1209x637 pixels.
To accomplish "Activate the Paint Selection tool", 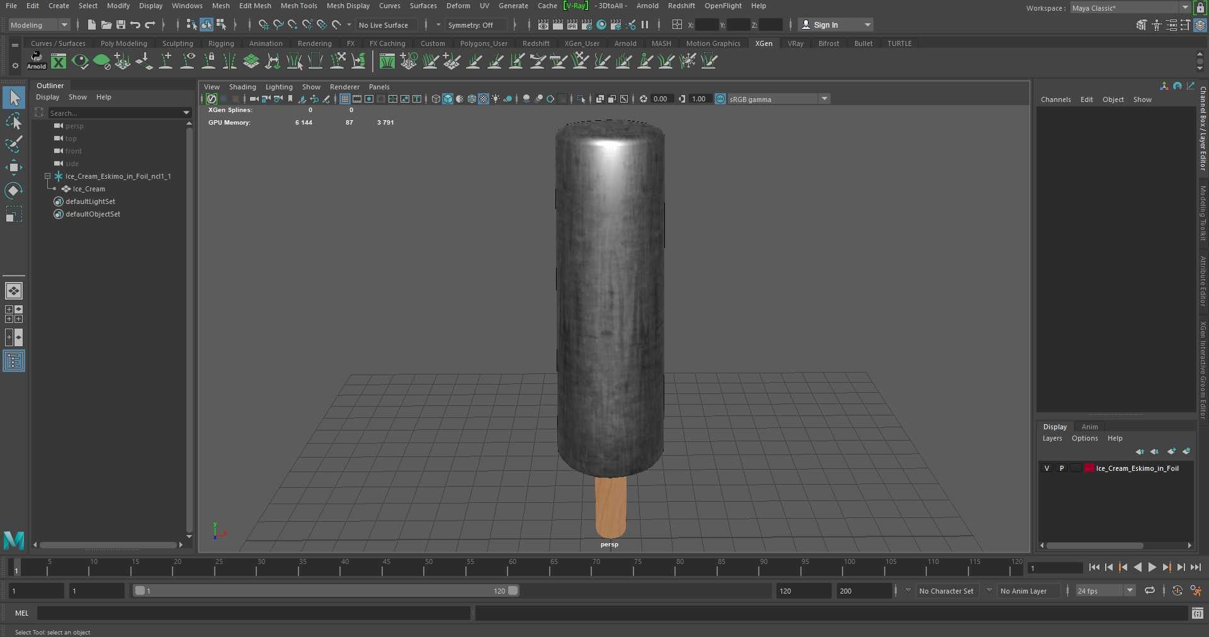I will (13, 144).
